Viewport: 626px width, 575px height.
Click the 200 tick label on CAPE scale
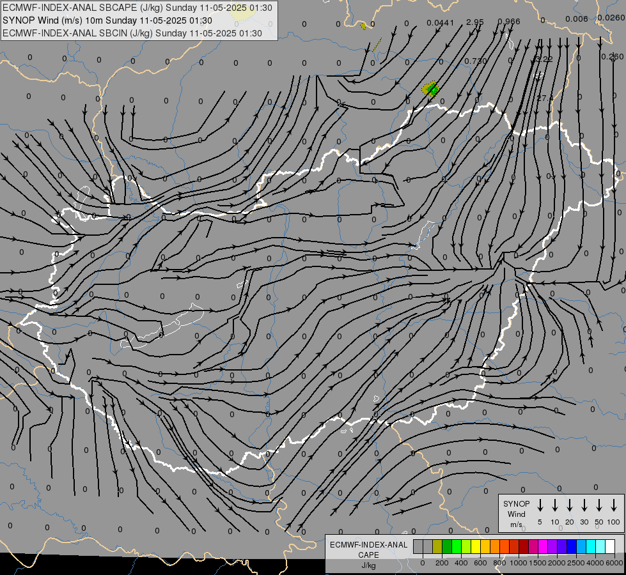442,563
